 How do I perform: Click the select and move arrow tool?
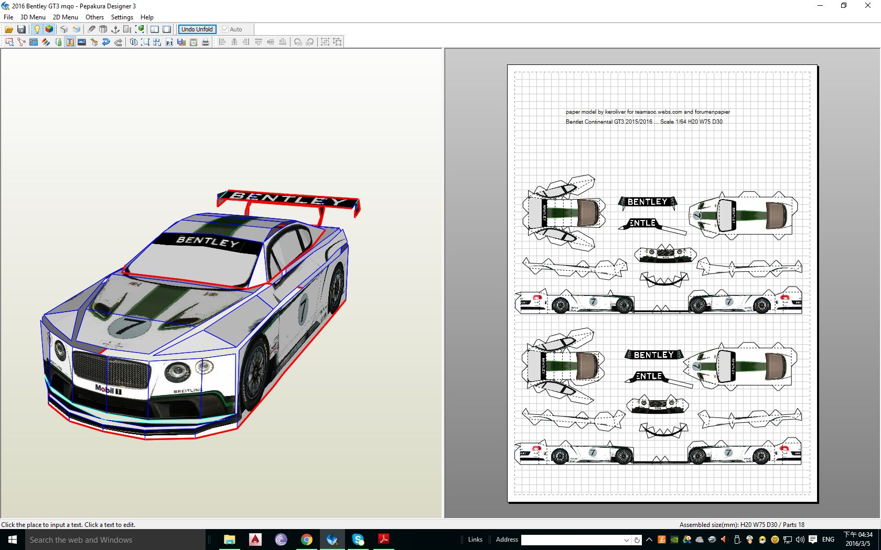(x=9, y=42)
